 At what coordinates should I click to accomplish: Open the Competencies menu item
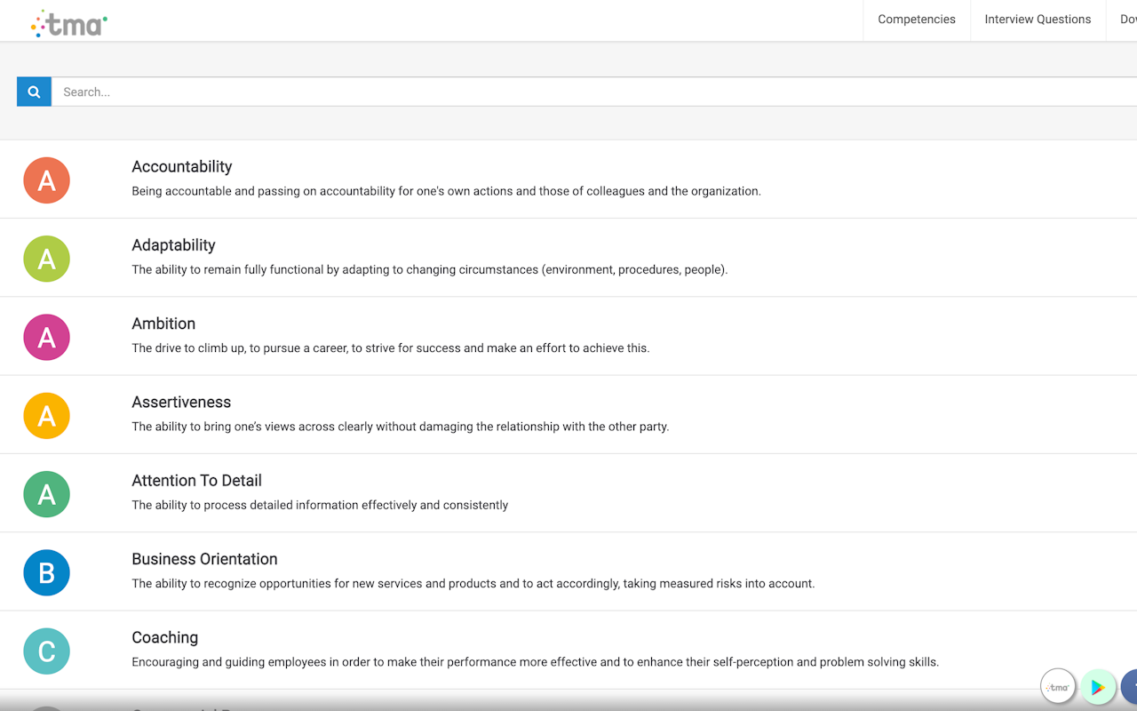[x=917, y=20]
